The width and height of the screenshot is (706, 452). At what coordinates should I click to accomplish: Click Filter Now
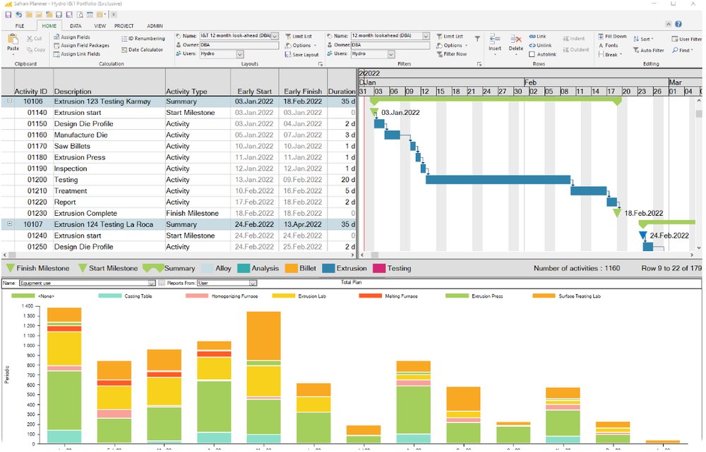coord(452,54)
